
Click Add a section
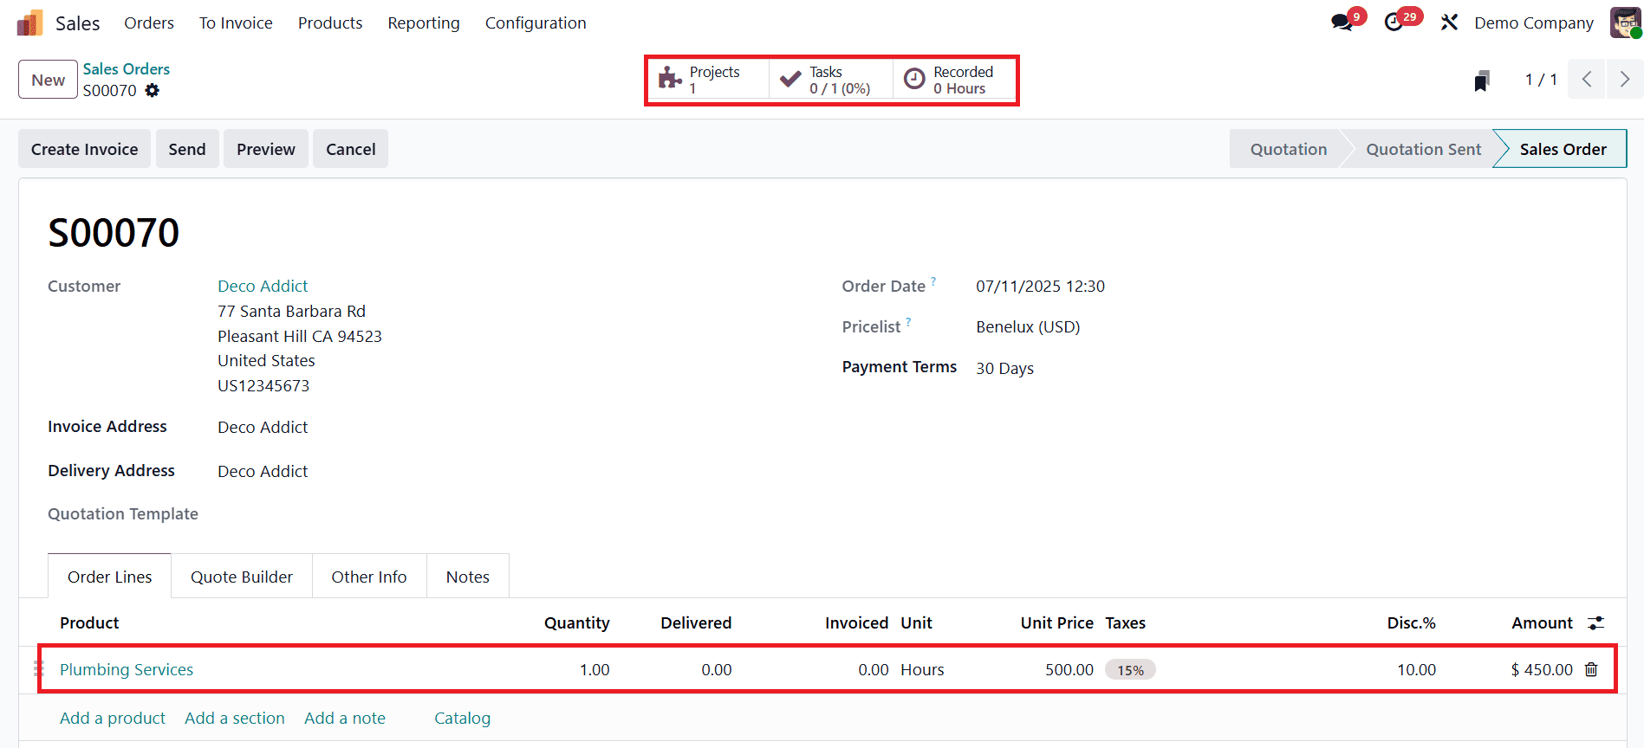pos(235,718)
